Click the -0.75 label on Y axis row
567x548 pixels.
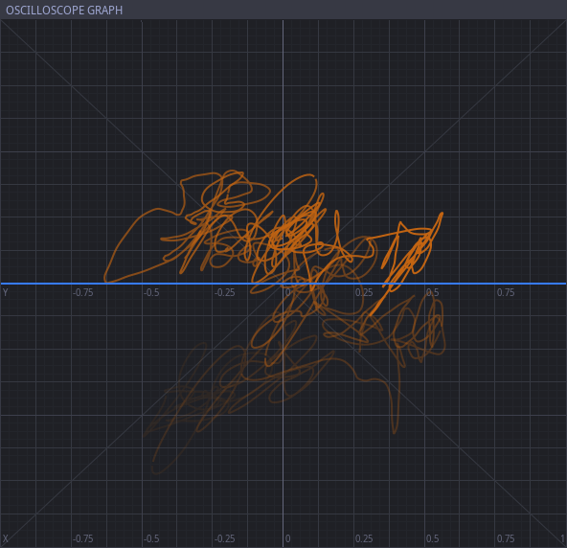click(82, 292)
